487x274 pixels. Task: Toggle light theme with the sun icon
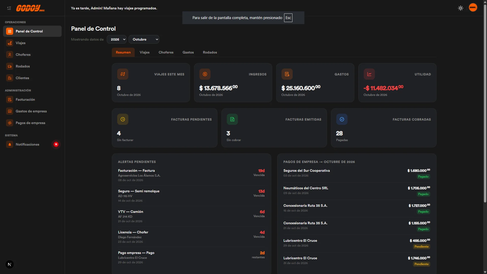tap(461, 8)
